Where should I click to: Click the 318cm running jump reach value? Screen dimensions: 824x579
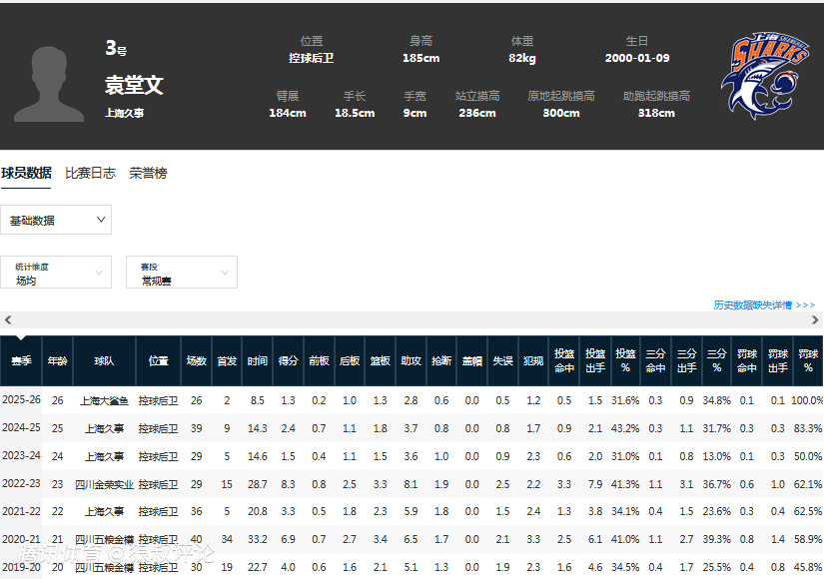click(x=656, y=113)
